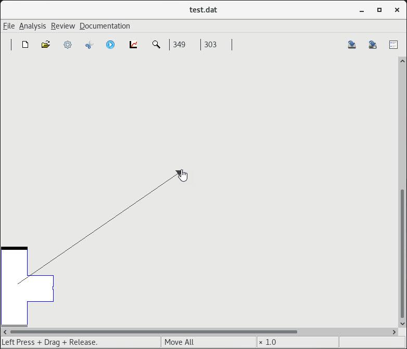Screen dimensions: 407x349
Task: Click the second export icon at right
Action: tap(373, 45)
